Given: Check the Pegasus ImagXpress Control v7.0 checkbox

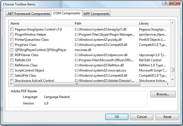Looking at the screenshot, I should click(12, 29).
